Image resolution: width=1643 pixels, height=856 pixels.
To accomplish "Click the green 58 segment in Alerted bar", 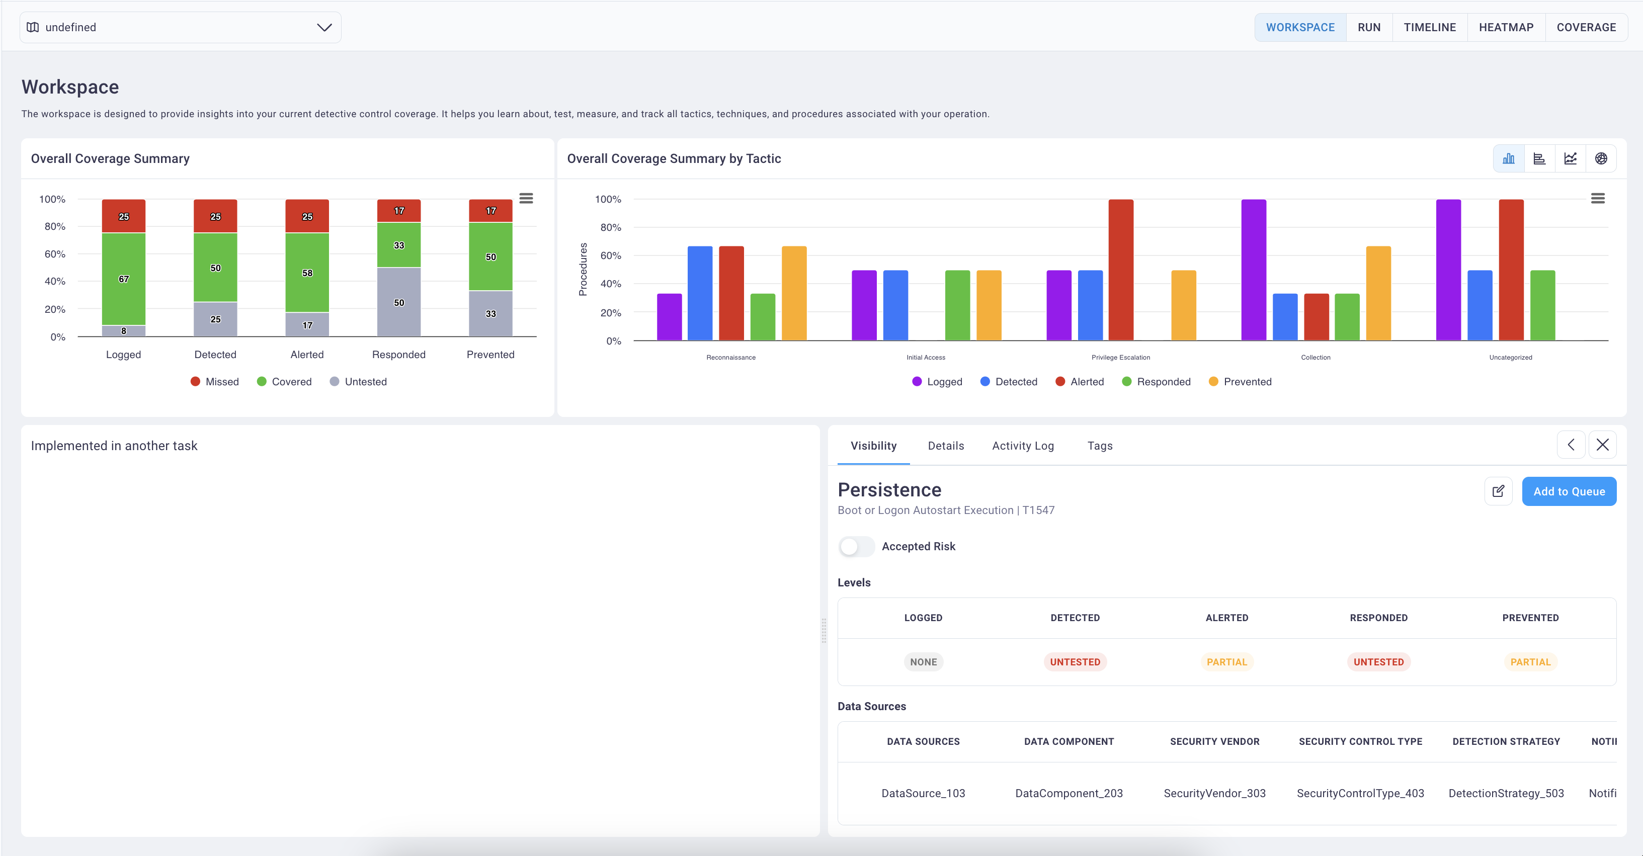I will 307,273.
